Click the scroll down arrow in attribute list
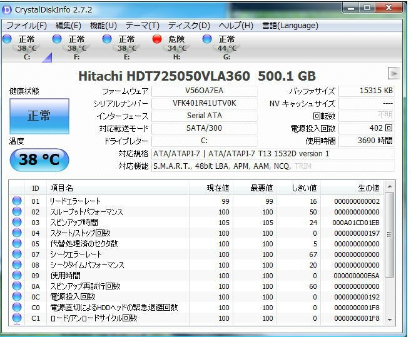This screenshot has width=411, height=337. click(x=390, y=319)
